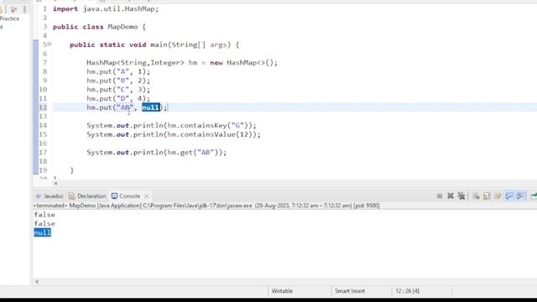Open the Declaration view tab

click(87, 195)
